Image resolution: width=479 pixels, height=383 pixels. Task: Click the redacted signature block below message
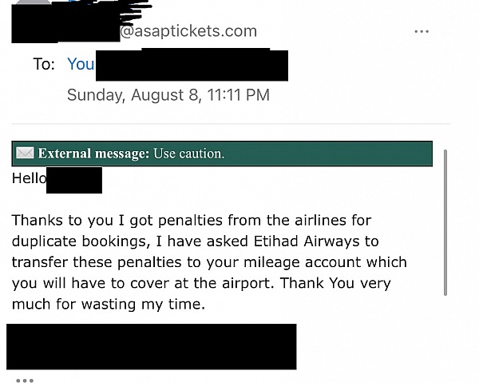152,346
